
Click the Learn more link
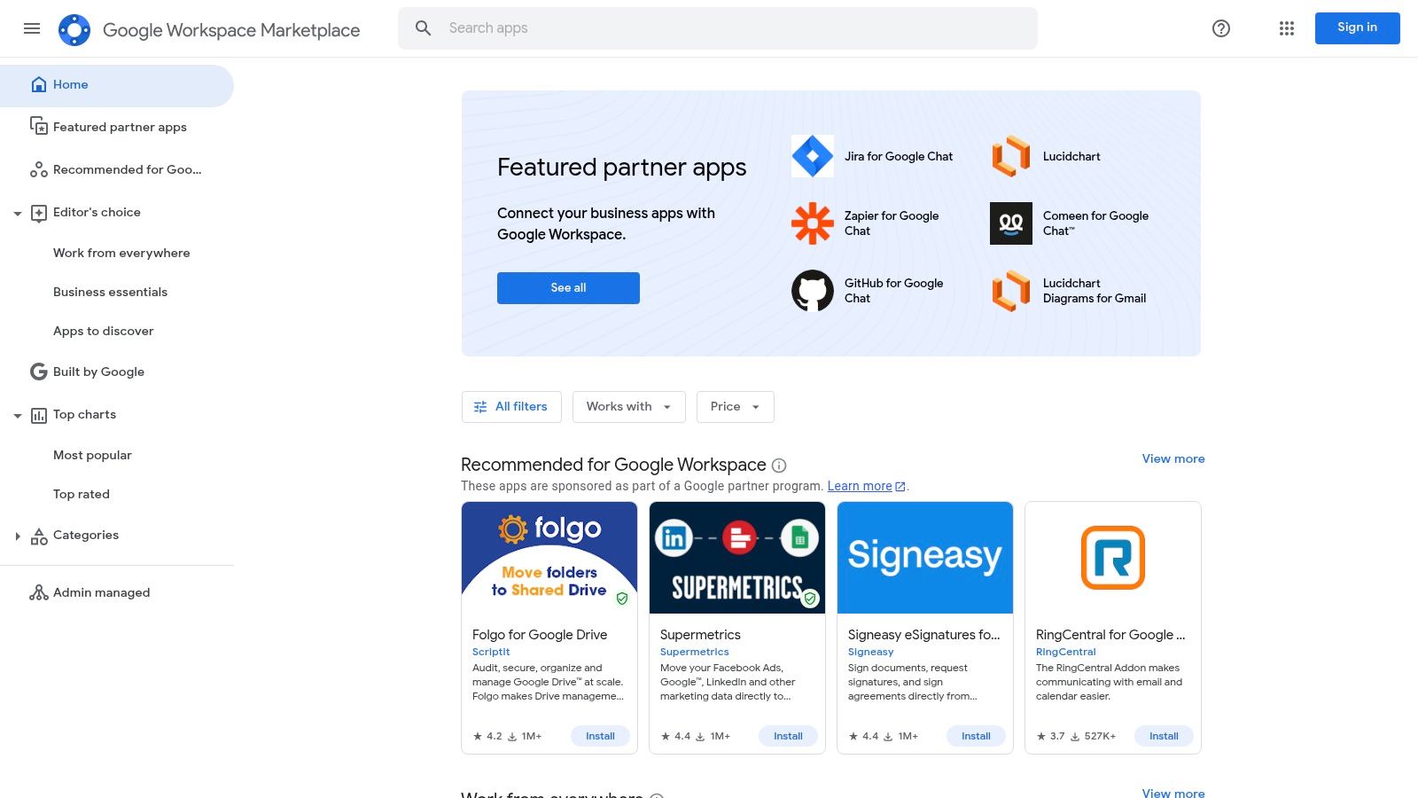tap(860, 486)
